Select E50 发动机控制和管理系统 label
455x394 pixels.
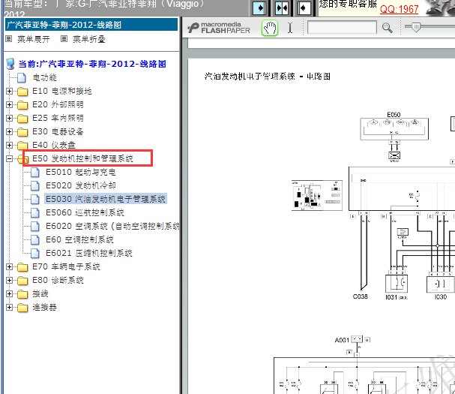point(82,158)
